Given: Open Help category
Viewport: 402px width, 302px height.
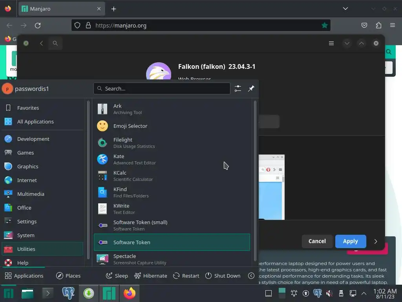Looking at the screenshot, I should pyautogui.click(x=42, y=262).
